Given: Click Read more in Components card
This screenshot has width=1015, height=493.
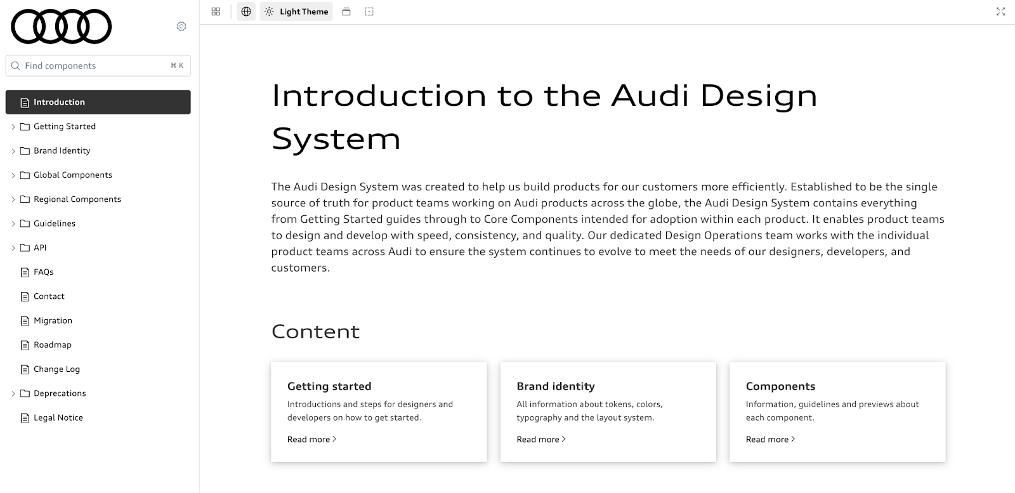Looking at the screenshot, I should click(x=770, y=439).
